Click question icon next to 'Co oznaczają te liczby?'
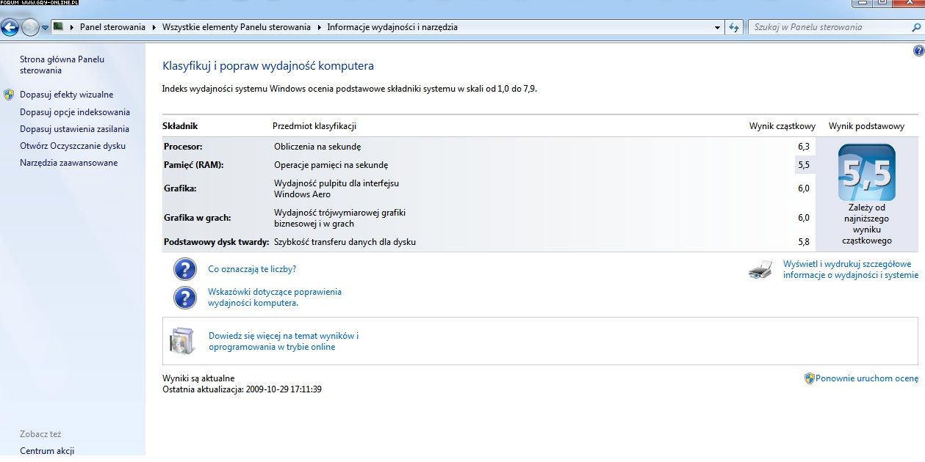This screenshot has width=925, height=462. pos(185,269)
